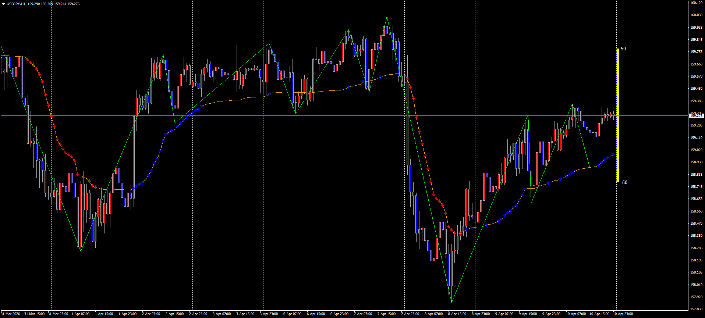Click the 159.020 price axis value
The image size is (705, 318).
tap(696, 150)
